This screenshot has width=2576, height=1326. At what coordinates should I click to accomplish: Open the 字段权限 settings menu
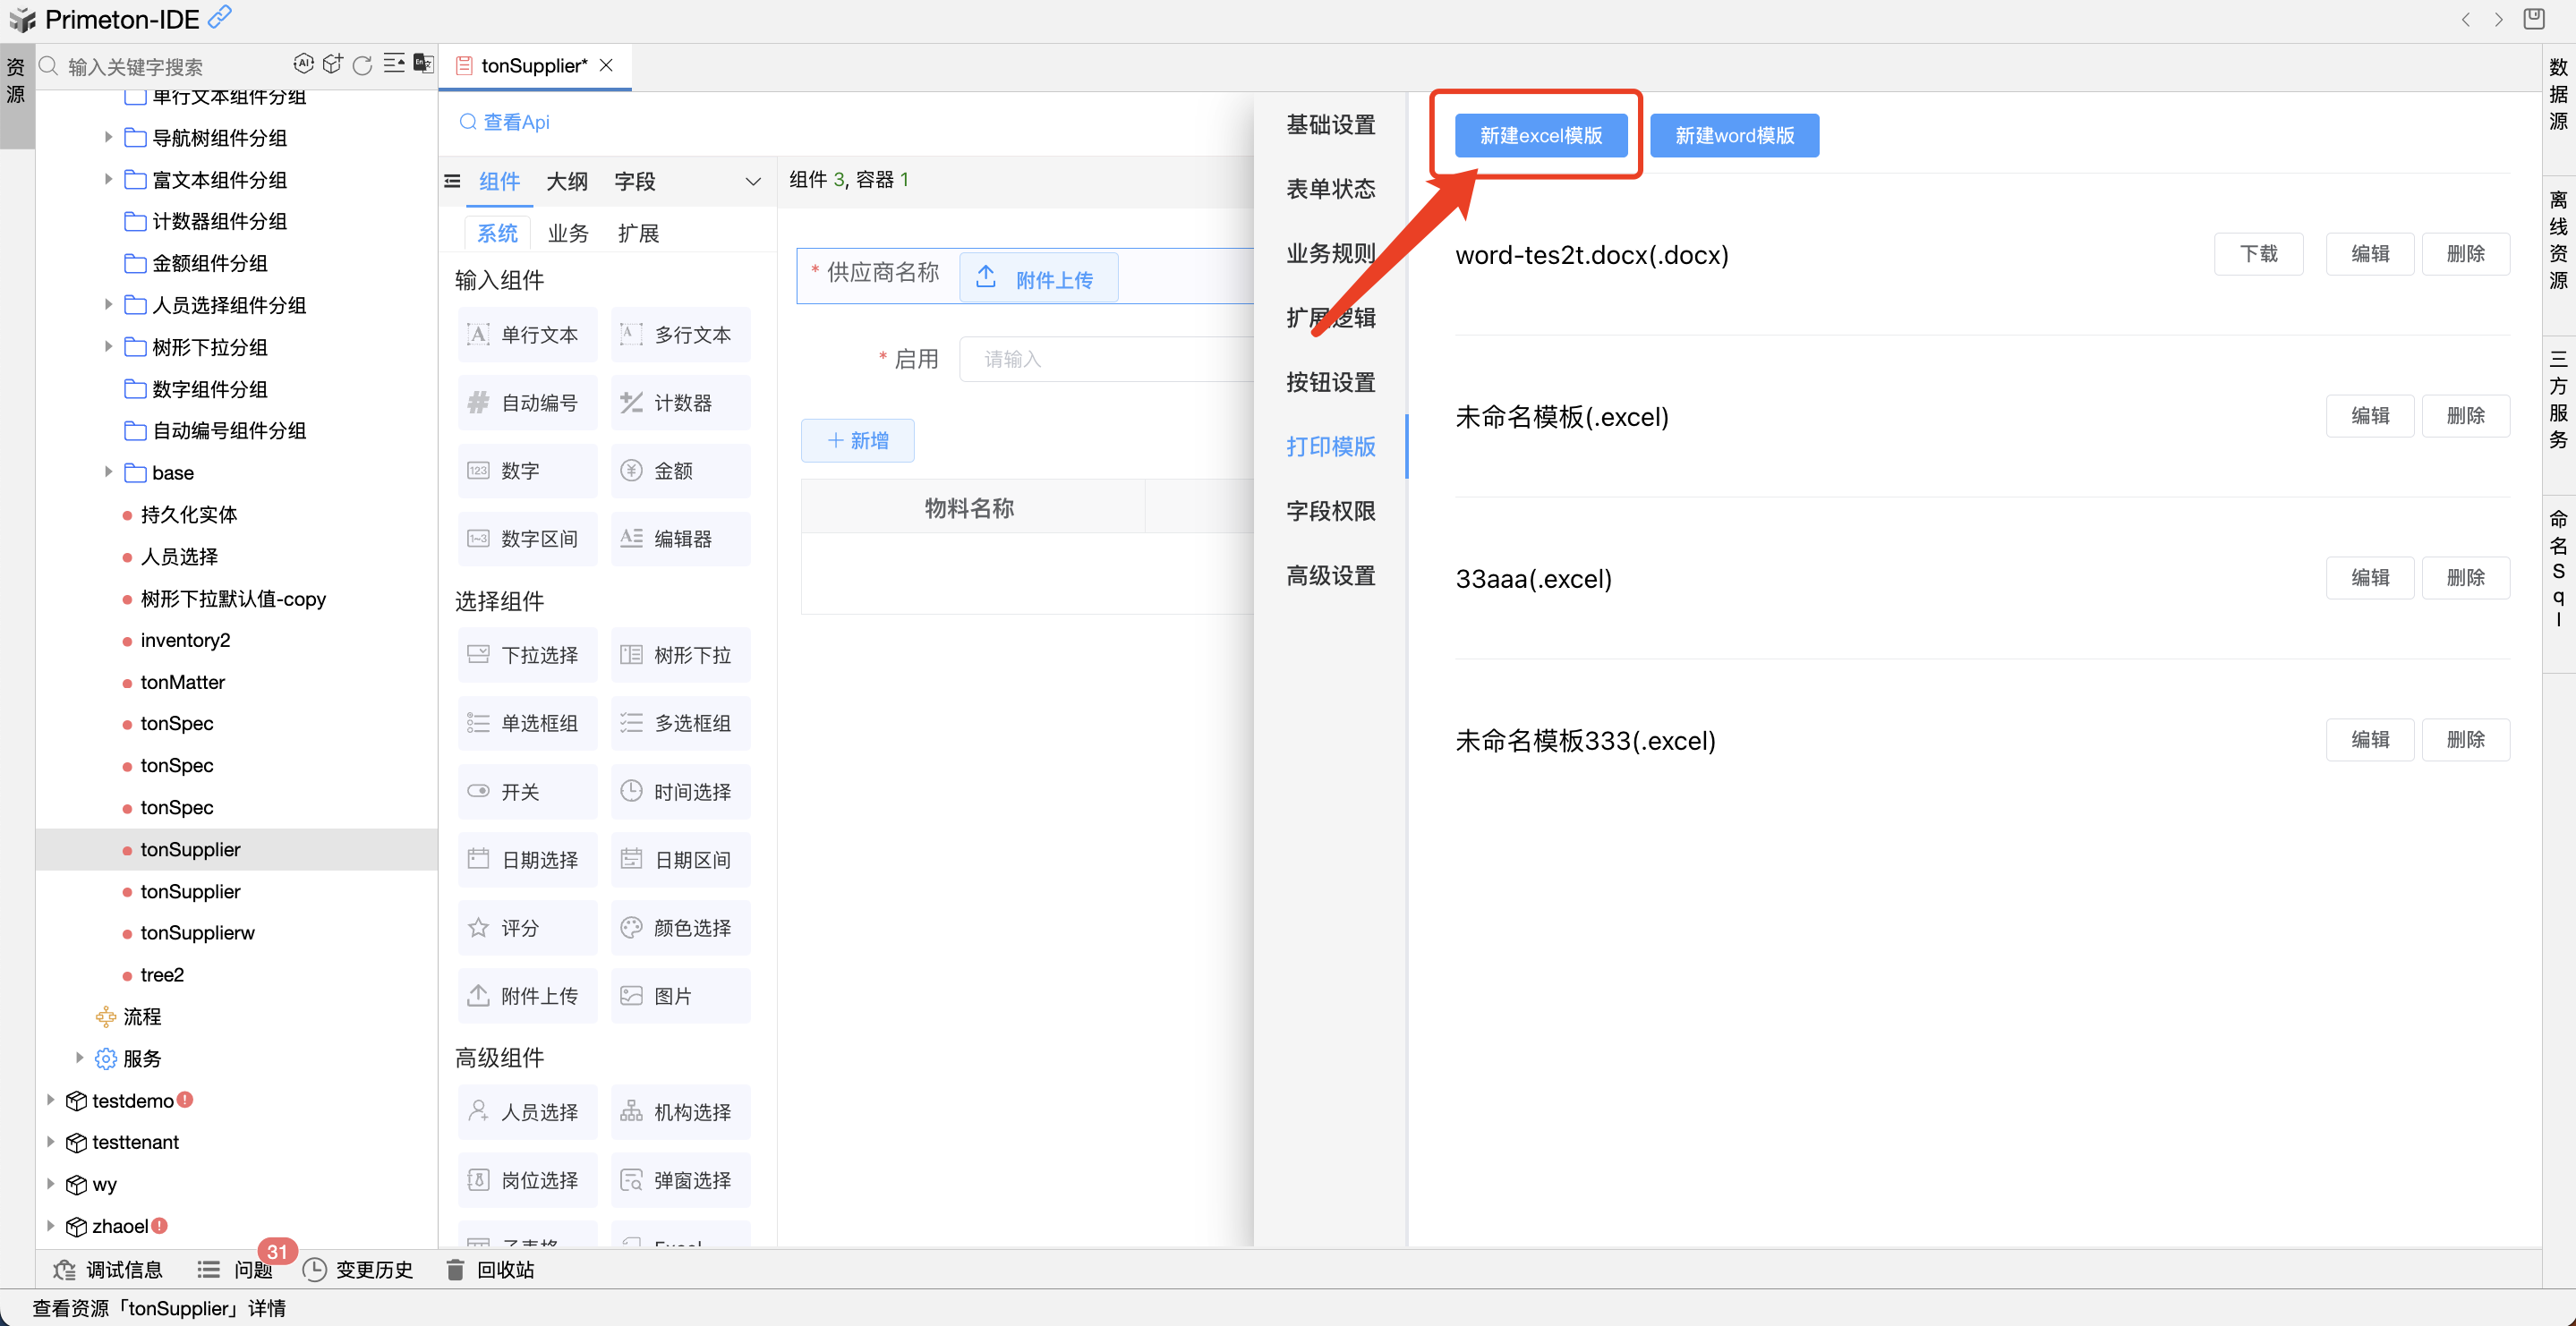pyautogui.click(x=1330, y=511)
